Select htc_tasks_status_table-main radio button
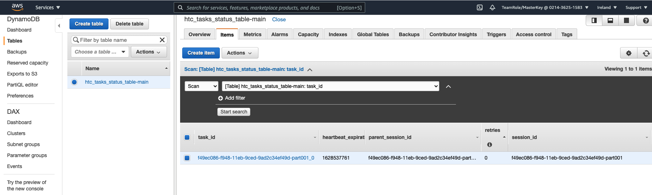The image size is (652, 195). point(74,82)
